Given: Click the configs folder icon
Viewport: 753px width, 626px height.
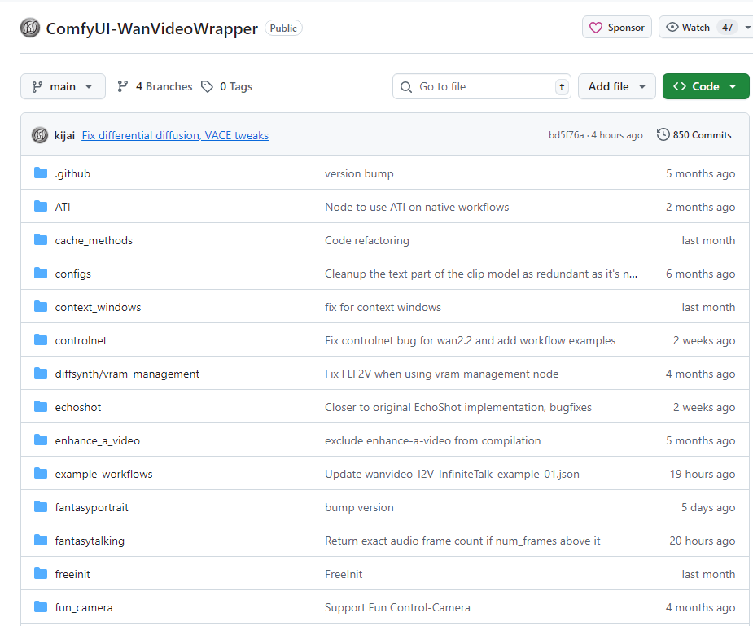Looking at the screenshot, I should (x=41, y=274).
